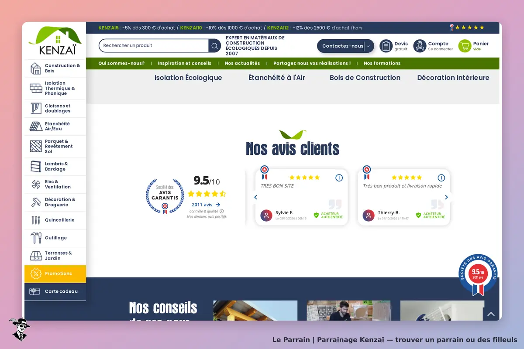Click the TRES BON SITE review text
Screen dimensions: 524x349
277,186
